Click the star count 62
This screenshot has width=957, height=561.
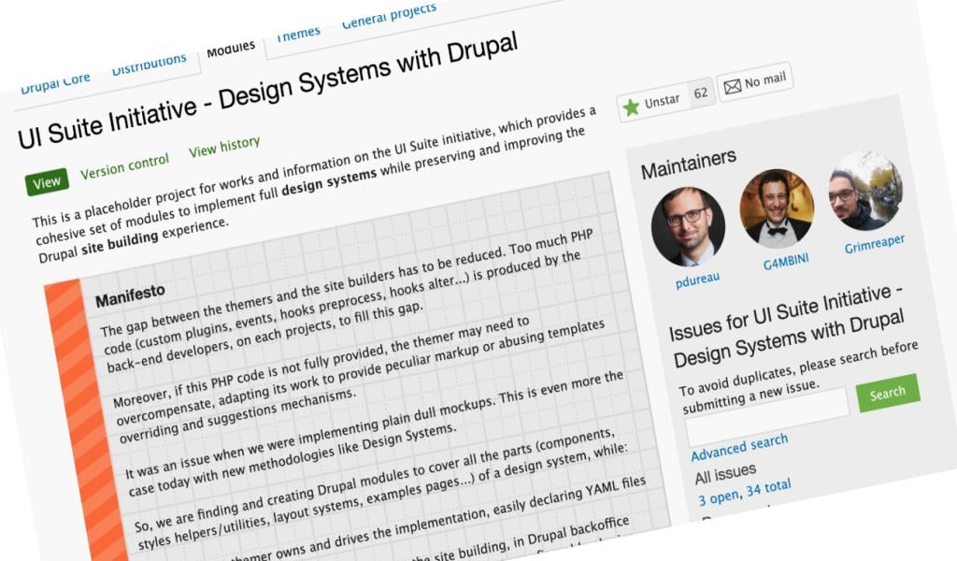click(x=701, y=93)
